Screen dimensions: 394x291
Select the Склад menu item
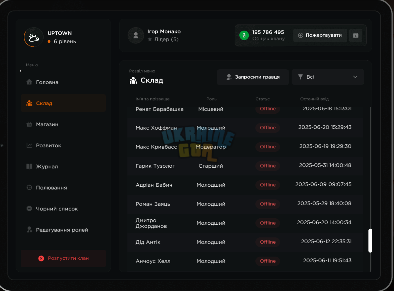coord(63,103)
